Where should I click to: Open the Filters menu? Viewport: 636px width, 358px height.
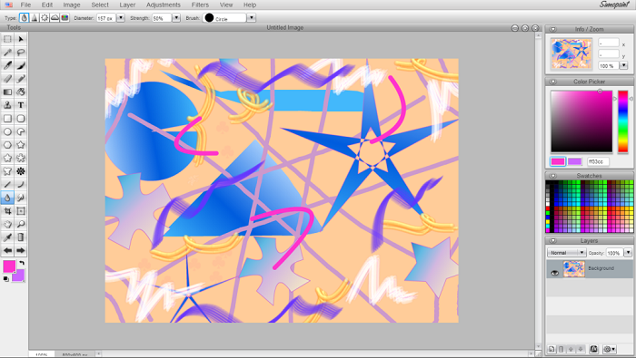(x=200, y=5)
